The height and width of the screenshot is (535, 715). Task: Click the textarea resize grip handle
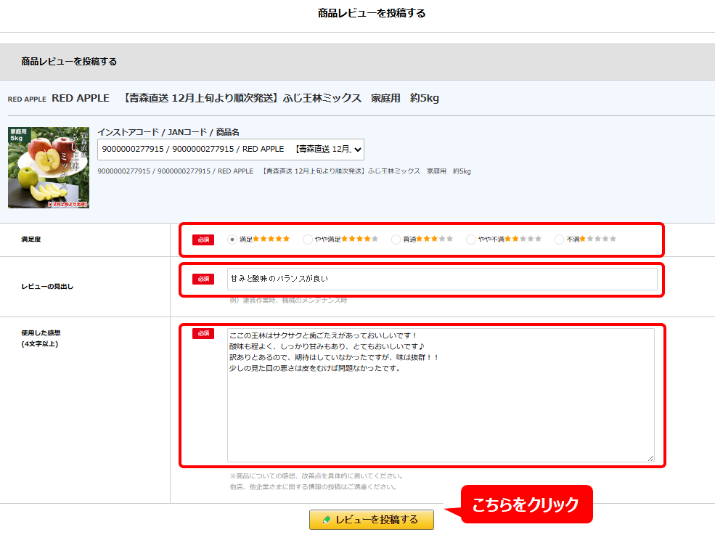(650, 458)
